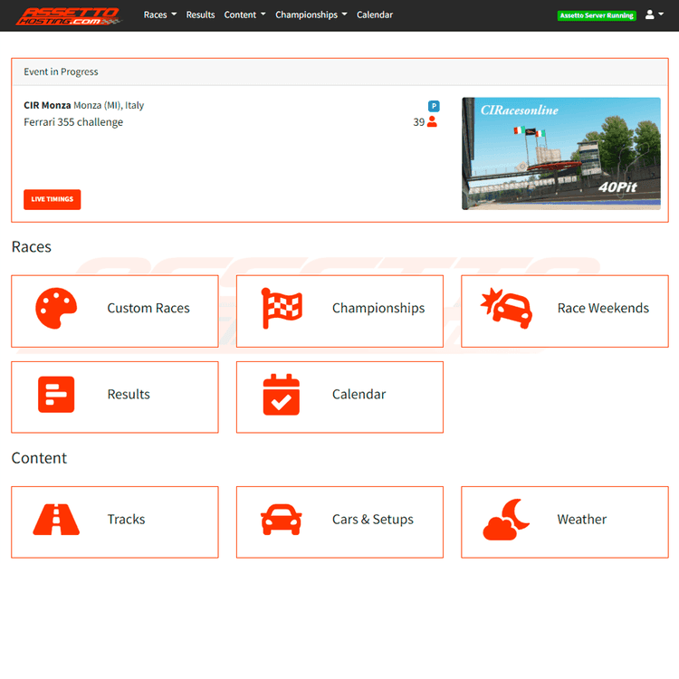Expand the Championships dropdown in navbar

coord(311,14)
